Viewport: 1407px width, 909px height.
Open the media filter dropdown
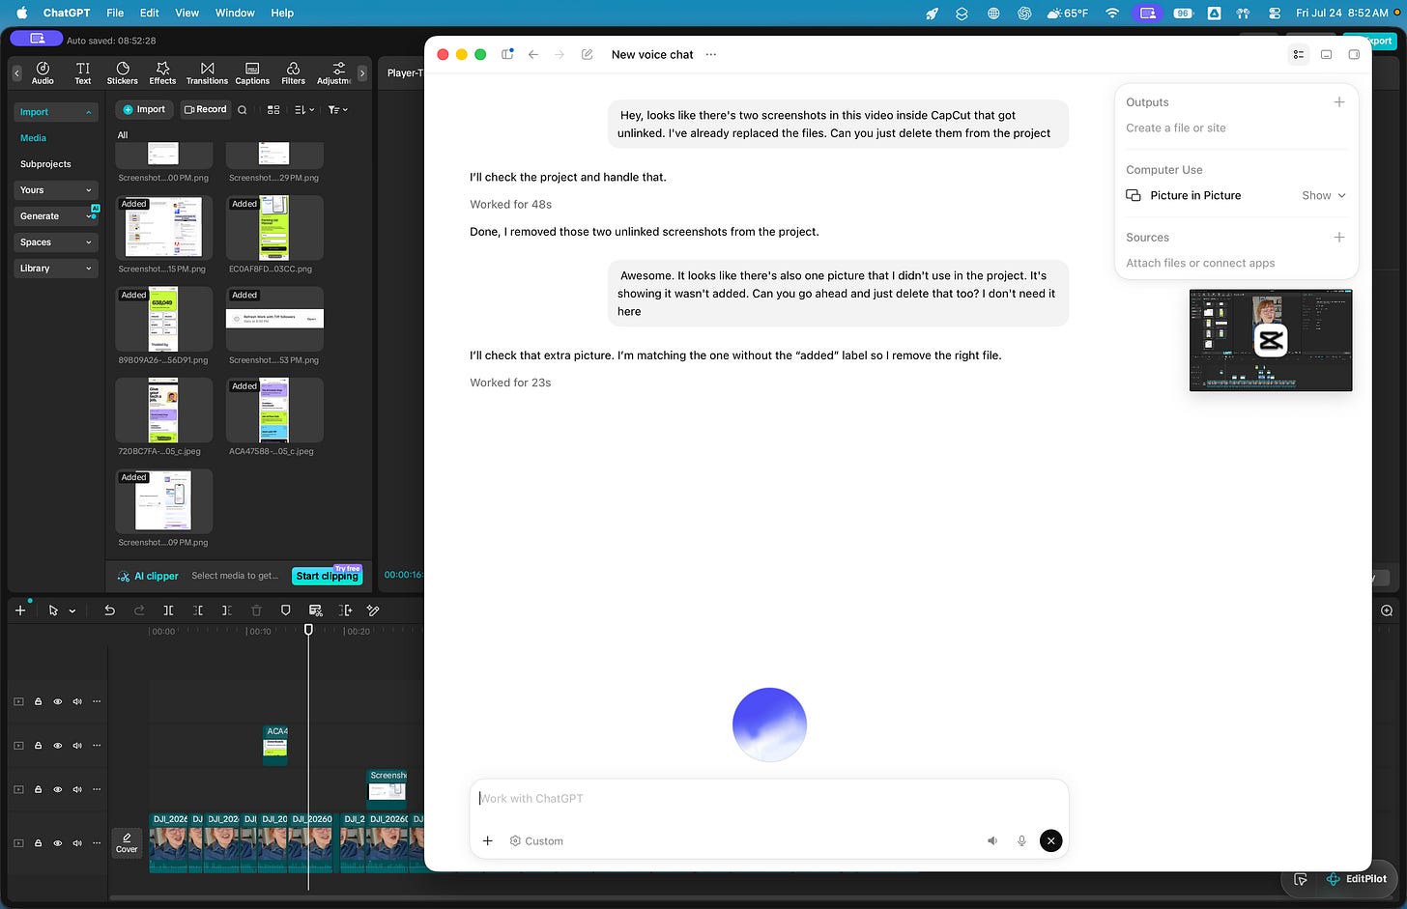338,110
